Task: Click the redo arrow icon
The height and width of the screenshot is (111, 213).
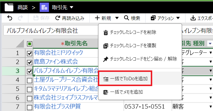Action: point(20,18)
